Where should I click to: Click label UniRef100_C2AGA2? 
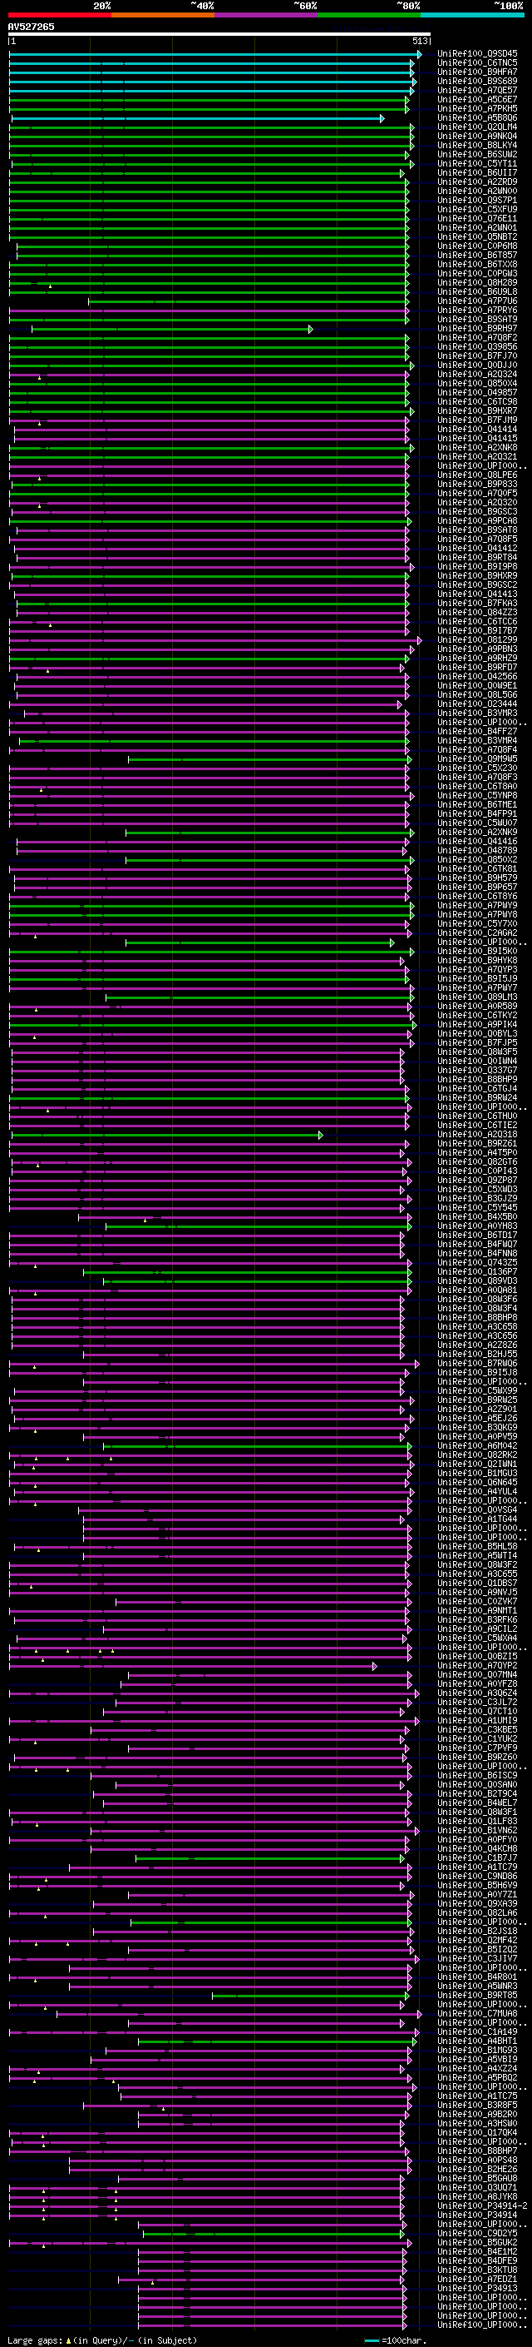(477, 933)
